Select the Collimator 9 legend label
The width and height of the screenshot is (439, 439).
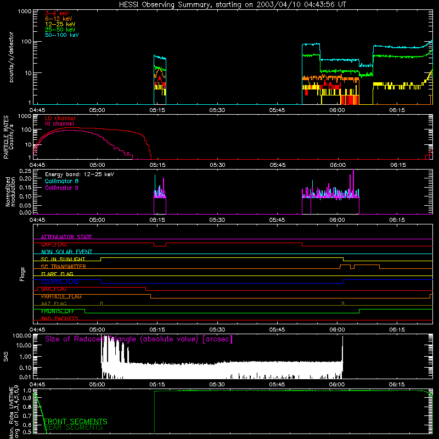[61, 188]
